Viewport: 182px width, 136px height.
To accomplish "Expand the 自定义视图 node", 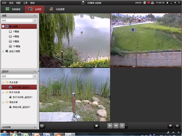I will [3, 51].
